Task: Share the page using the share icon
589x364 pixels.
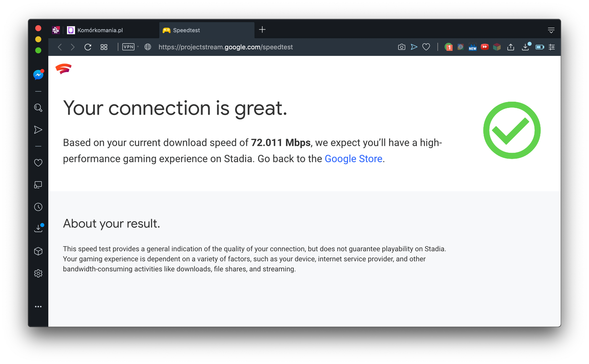Action: (511, 47)
